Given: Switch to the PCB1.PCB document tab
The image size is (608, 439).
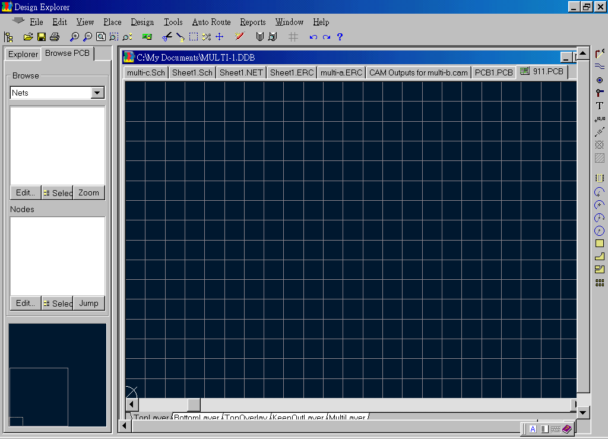Looking at the screenshot, I should click(493, 73).
